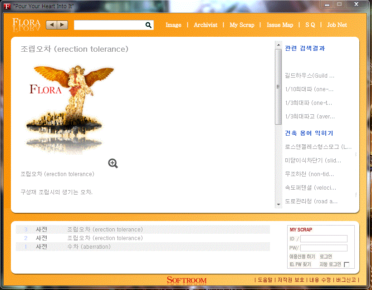Open term 도로관리청 (road a...
The width and height of the screenshot is (372, 290).
coord(311,201)
